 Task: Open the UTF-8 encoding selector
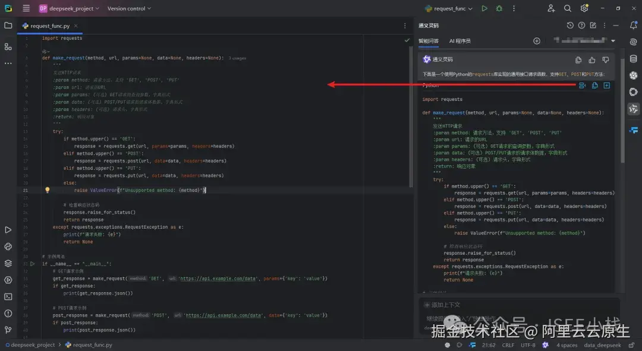click(528, 345)
